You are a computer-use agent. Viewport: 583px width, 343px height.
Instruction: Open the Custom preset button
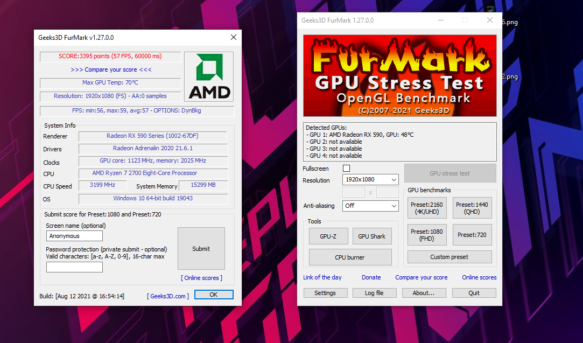pos(449,257)
